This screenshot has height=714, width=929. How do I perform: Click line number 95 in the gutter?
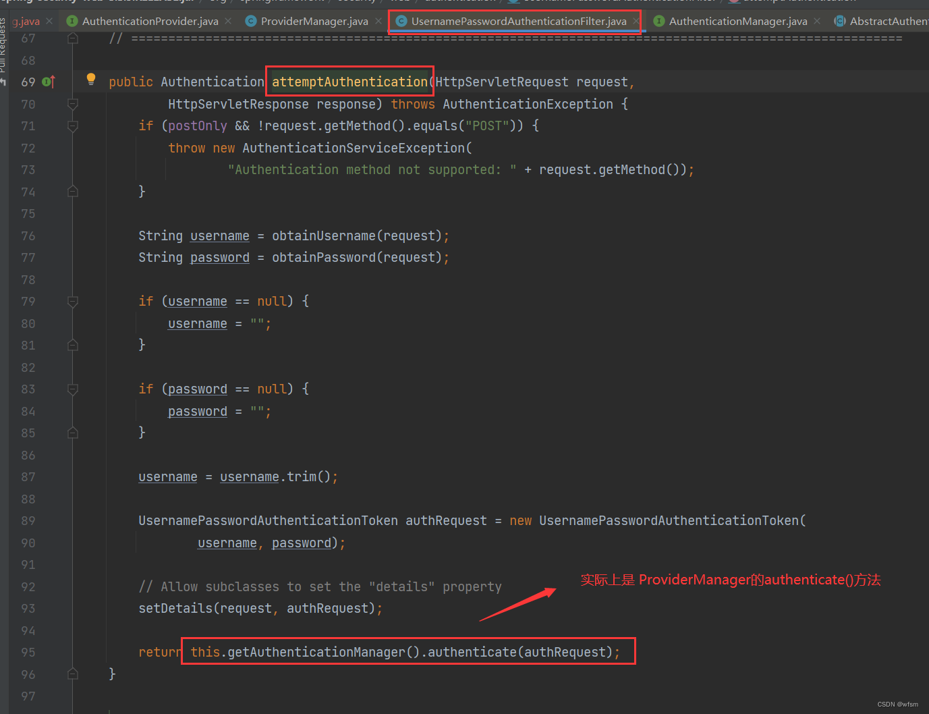(x=28, y=653)
